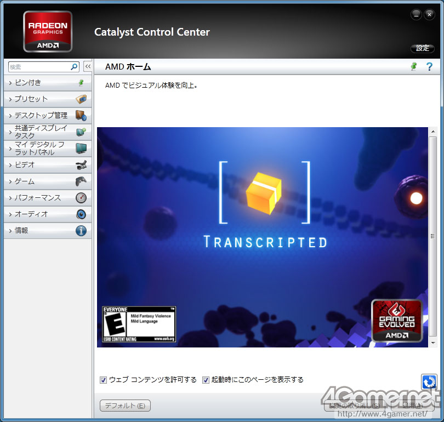This screenshot has width=444, height=422.
Task: Click the banner scrollbar down arrow
Action: coord(432,343)
